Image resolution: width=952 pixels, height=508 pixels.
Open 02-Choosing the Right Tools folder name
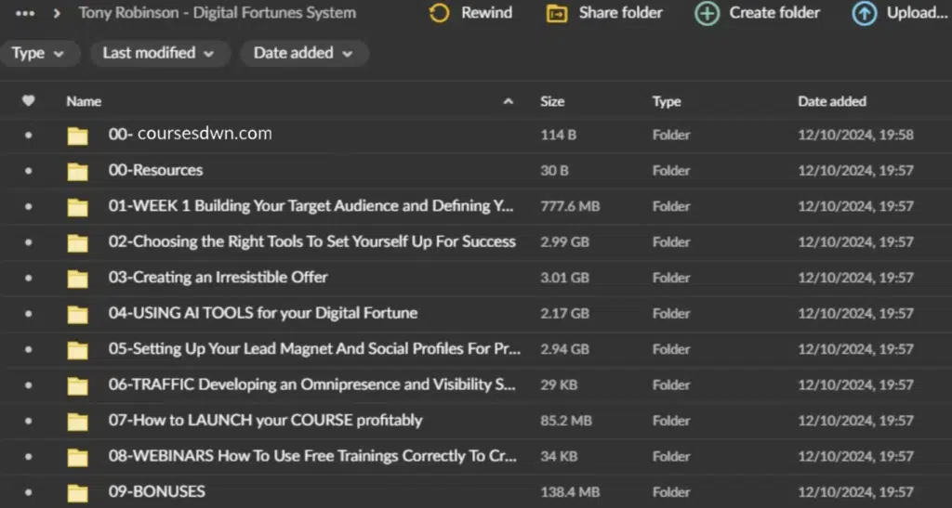coord(312,241)
